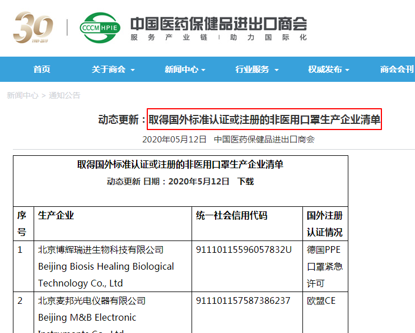Image resolution: width=415 pixels, height=333 pixels.
Task: Select credit code 91110115758738623​7
Action: 243,300
